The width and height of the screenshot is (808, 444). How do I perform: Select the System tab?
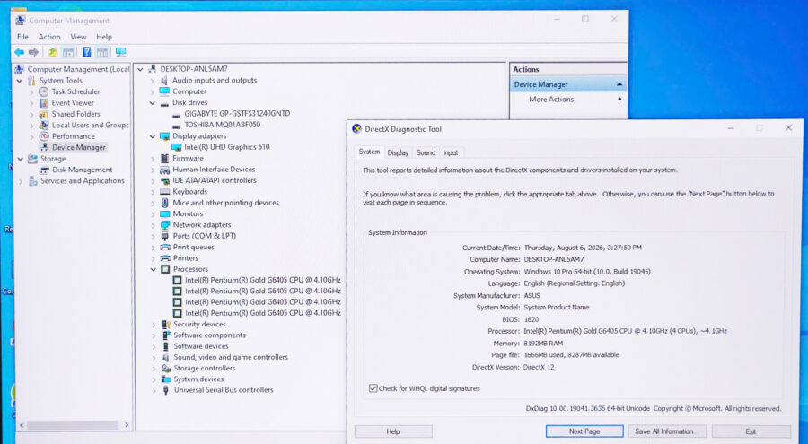[369, 152]
